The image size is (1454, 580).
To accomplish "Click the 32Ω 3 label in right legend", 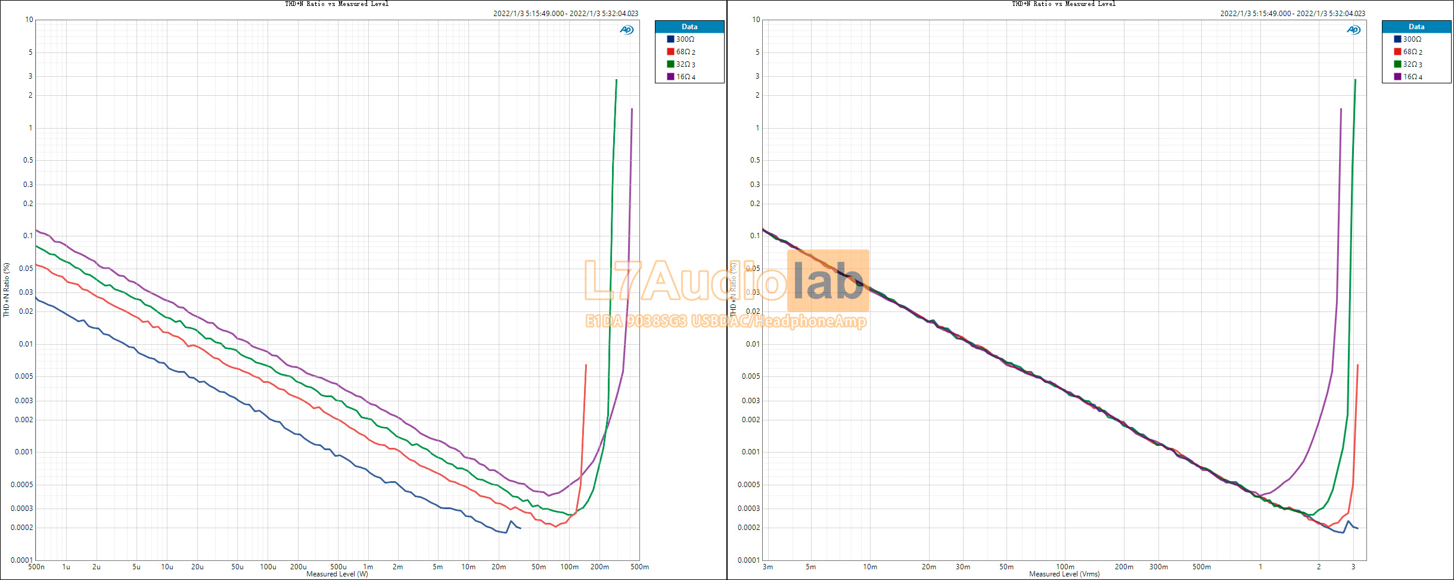I will 1413,64.
